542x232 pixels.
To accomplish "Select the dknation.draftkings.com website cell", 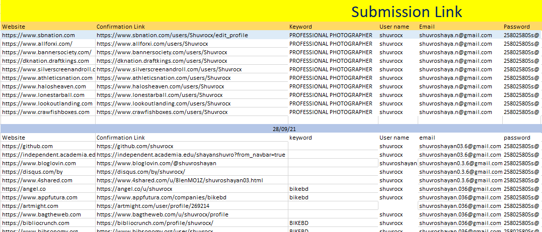I will pyautogui.click(x=45, y=61).
